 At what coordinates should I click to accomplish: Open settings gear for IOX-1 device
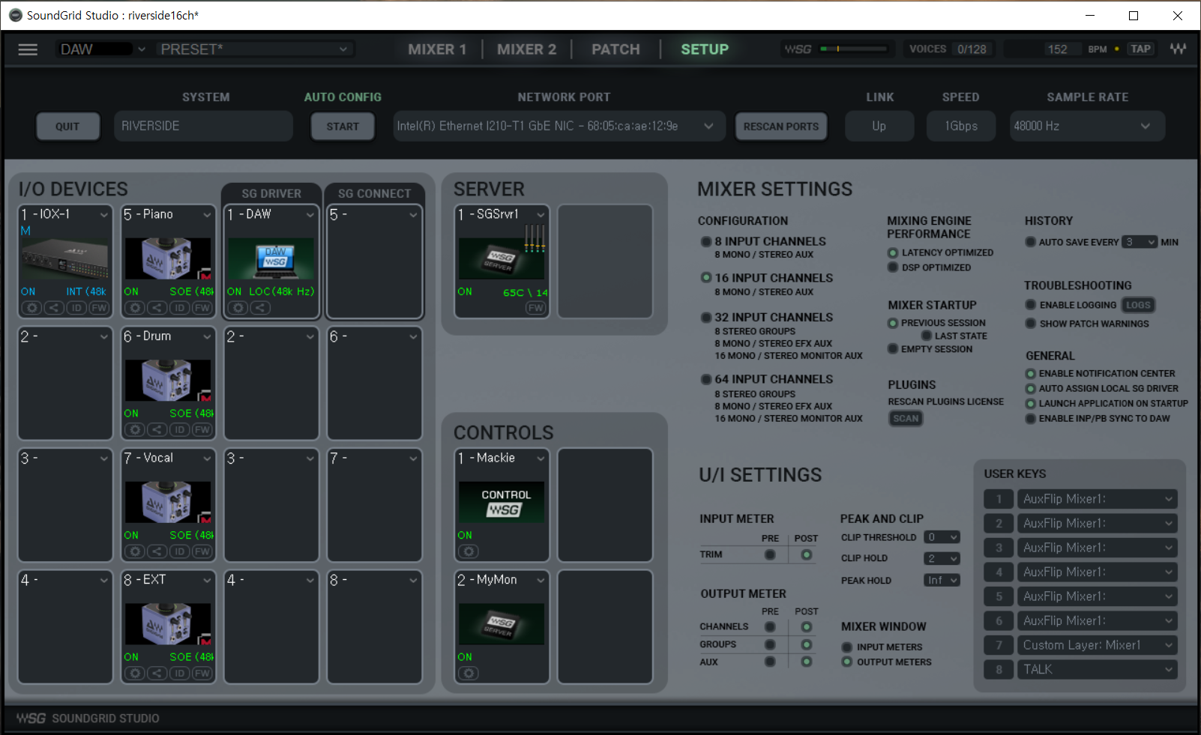point(31,308)
